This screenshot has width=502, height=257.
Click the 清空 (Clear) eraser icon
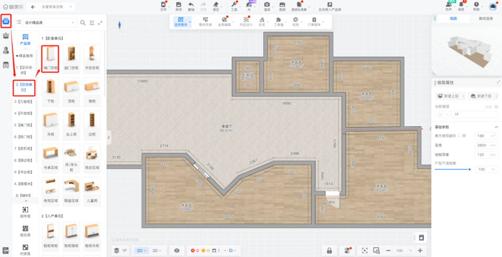coord(216,6)
